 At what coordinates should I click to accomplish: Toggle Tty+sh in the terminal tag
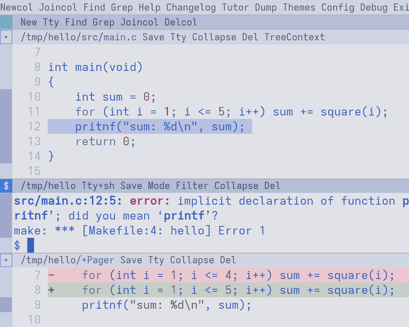pos(98,186)
